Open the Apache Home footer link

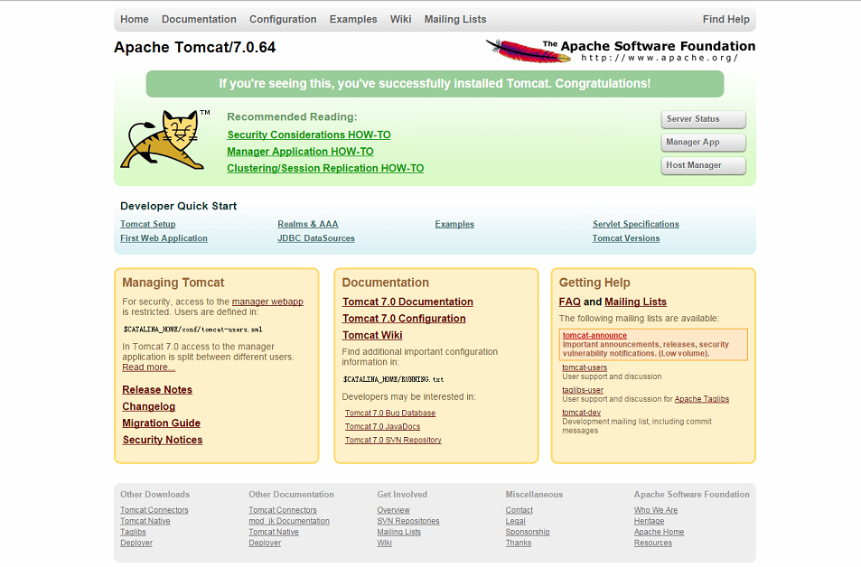click(659, 532)
